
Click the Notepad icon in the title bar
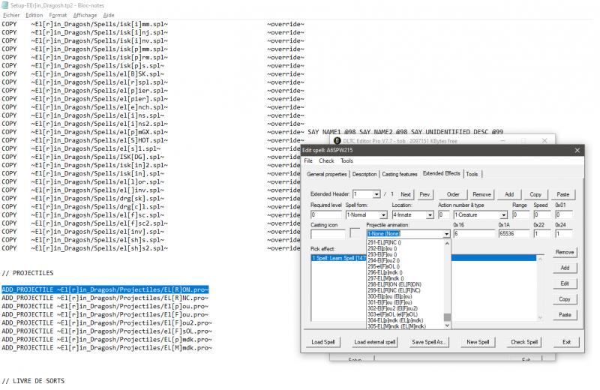pos(4,5)
